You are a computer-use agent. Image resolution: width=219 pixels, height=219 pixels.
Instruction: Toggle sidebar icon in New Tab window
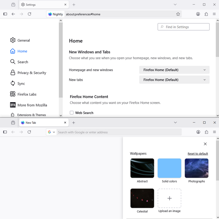coord(5,132)
